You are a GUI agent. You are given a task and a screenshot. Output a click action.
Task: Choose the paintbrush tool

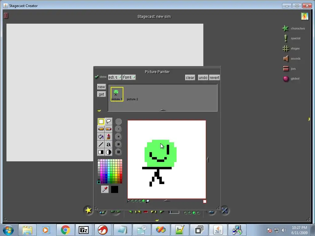[x=109, y=137]
